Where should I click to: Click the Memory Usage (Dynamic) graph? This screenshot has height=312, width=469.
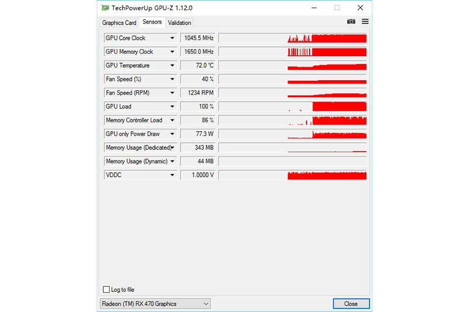click(293, 162)
